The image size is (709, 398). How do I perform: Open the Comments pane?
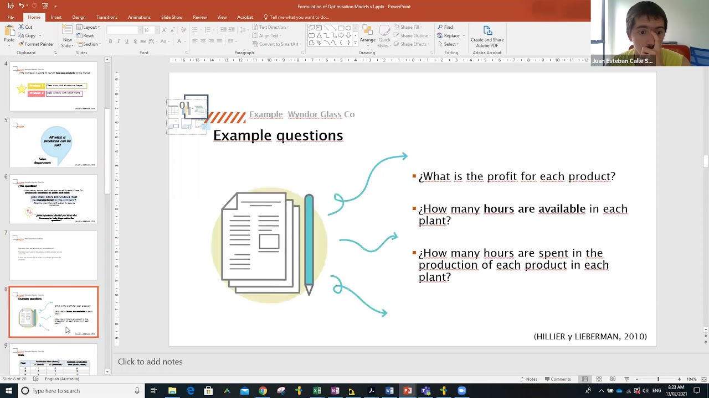pyautogui.click(x=557, y=379)
